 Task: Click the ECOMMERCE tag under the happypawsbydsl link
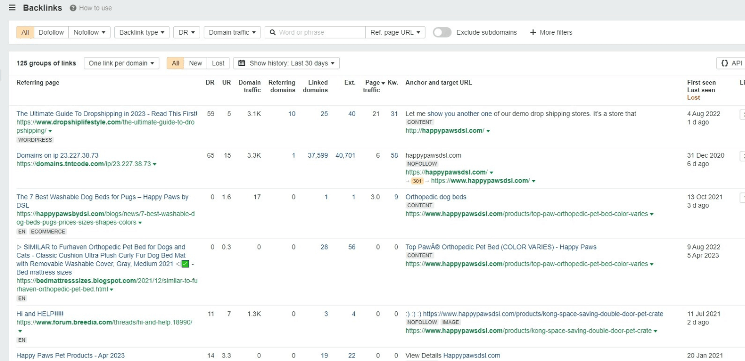tap(48, 232)
